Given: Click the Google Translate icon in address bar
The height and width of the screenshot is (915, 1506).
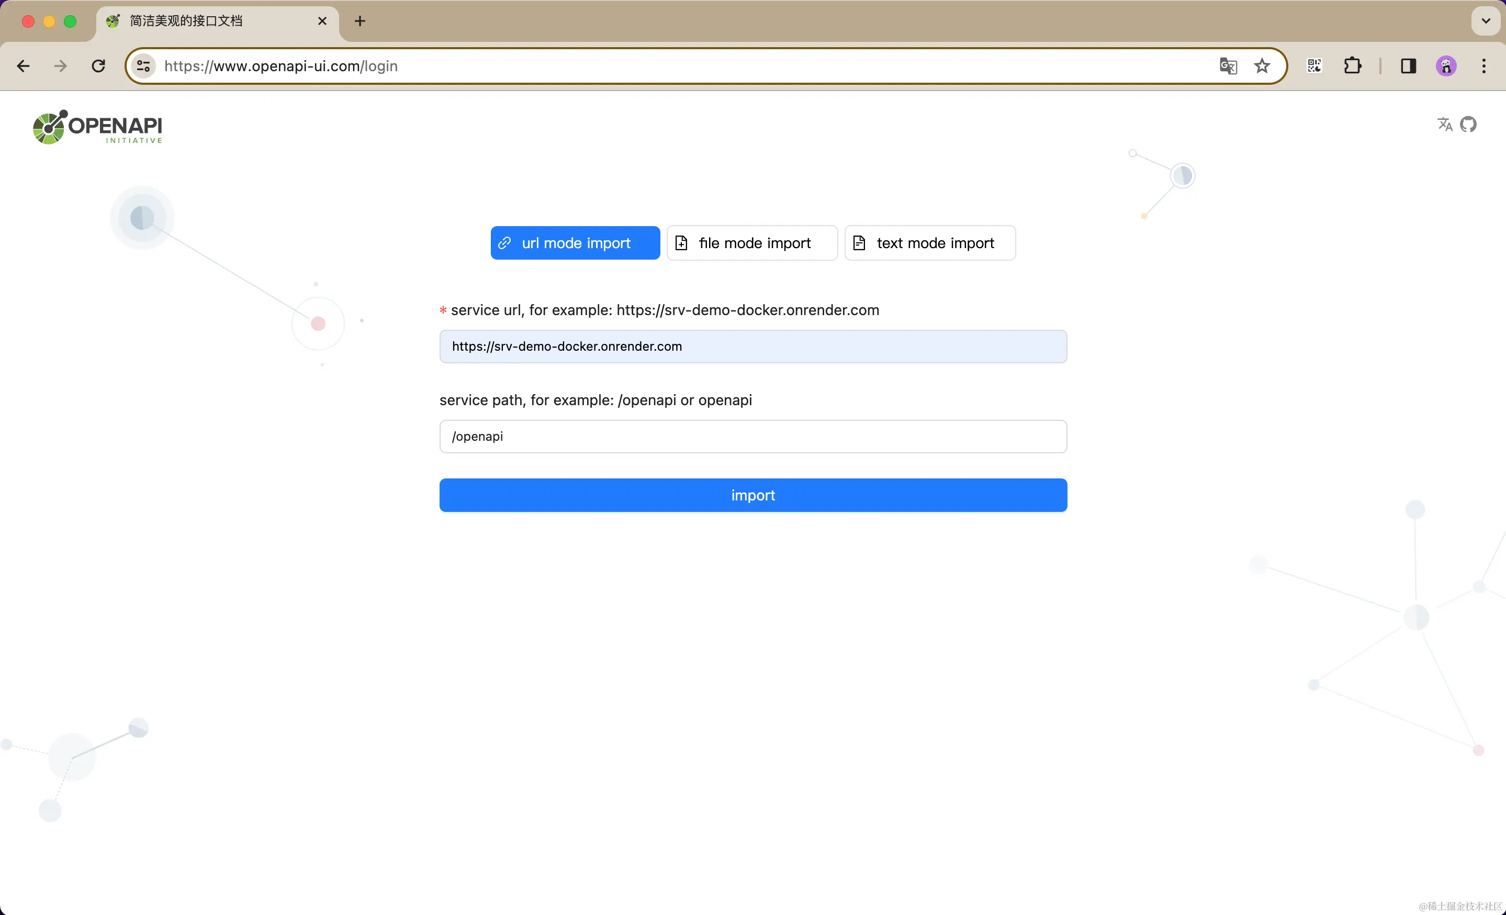Looking at the screenshot, I should (1227, 66).
